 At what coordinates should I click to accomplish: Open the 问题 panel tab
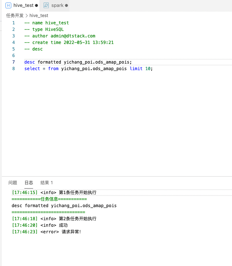[13, 183]
